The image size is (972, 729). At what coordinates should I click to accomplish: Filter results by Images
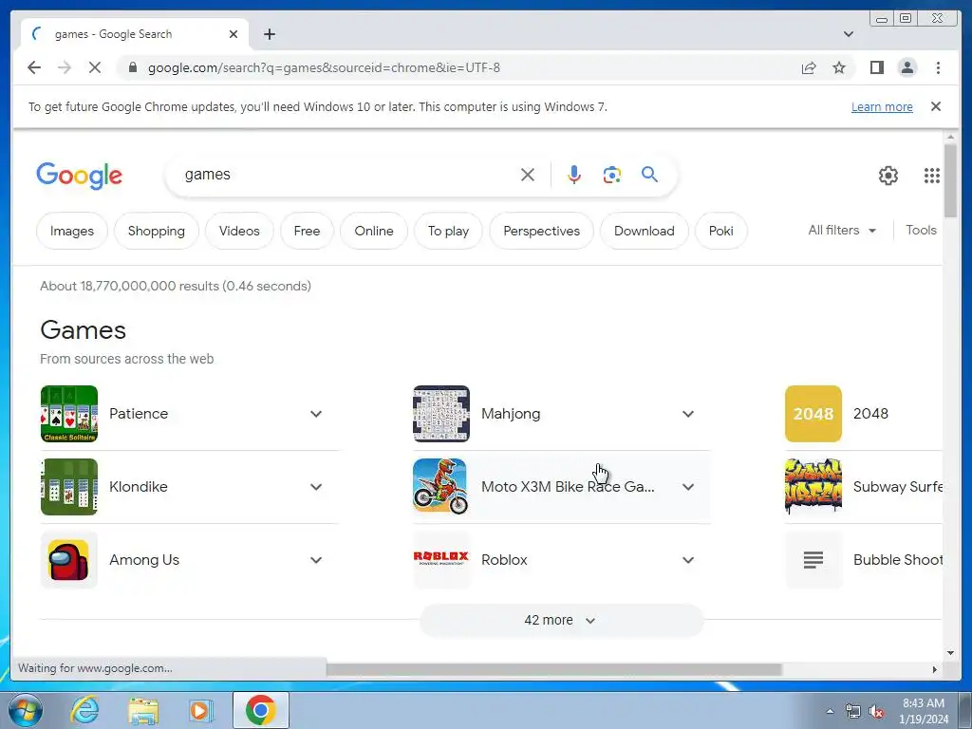(72, 231)
